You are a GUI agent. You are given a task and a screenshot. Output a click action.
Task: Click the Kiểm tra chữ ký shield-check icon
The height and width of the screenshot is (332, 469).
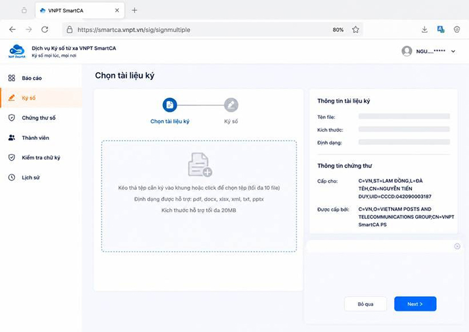tap(12, 158)
